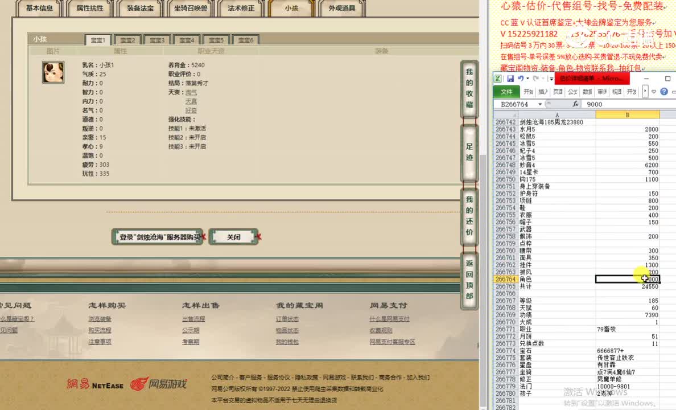Switch to the 宝宝4 tab
Image resolution: width=676 pixels, height=410 pixels.
click(187, 40)
